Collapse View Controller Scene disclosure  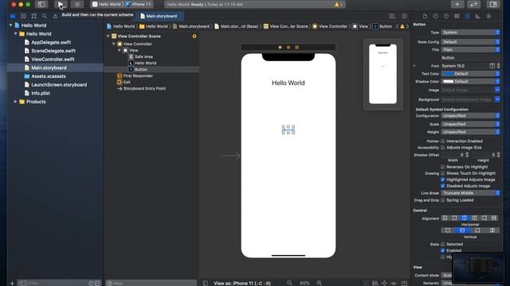[x=108, y=37]
